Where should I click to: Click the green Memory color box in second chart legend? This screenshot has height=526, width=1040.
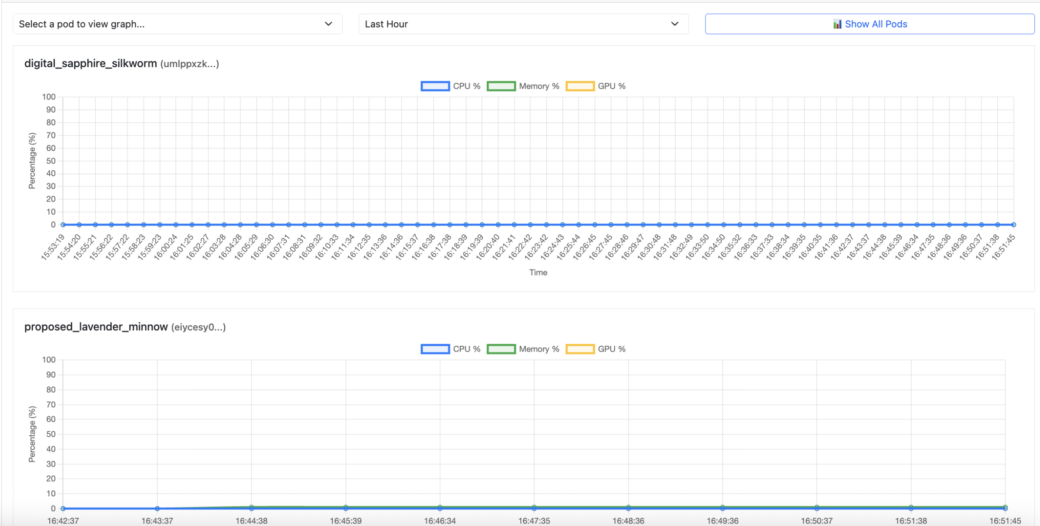tap(501, 349)
